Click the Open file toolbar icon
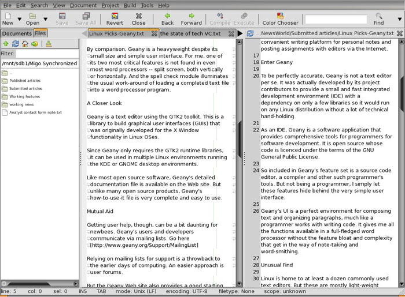The image size is (405, 297). pyautogui.click(x=32, y=19)
